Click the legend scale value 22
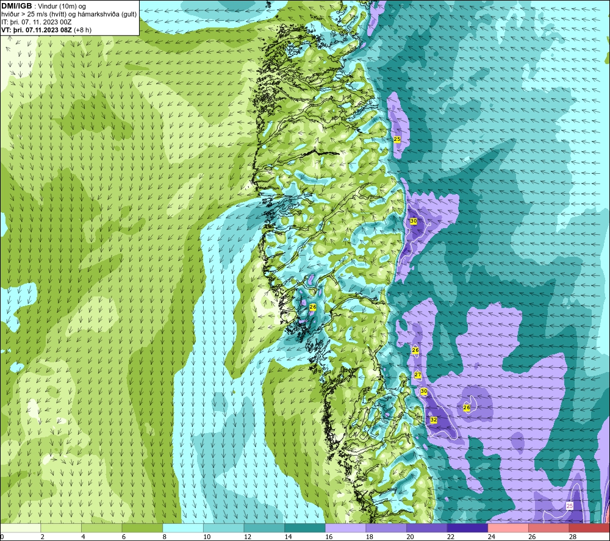The width and height of the screenshot is (610, 541). pyautogui.click(x=451, y=537)
